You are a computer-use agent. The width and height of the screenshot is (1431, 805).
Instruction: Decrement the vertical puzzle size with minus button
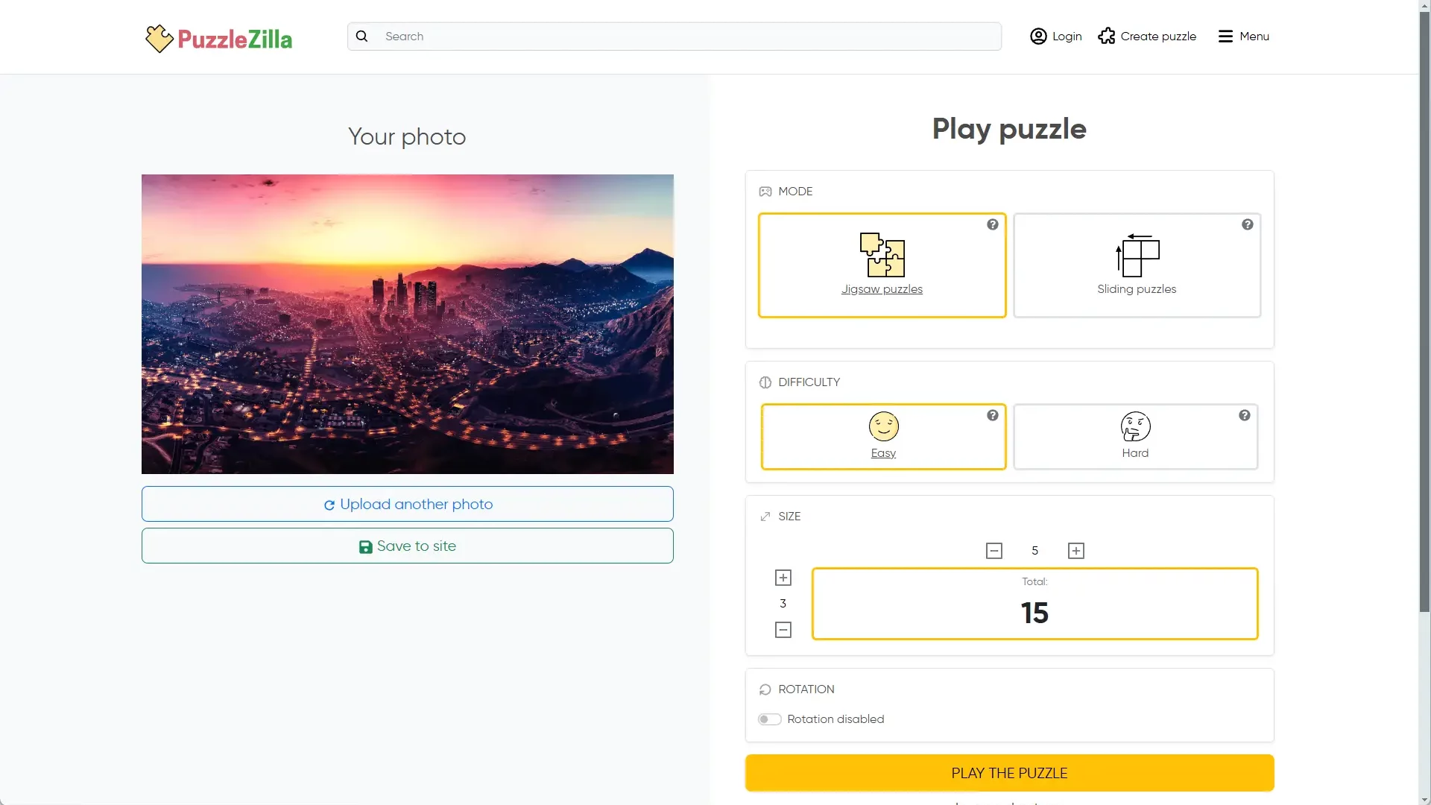point(783,629)
